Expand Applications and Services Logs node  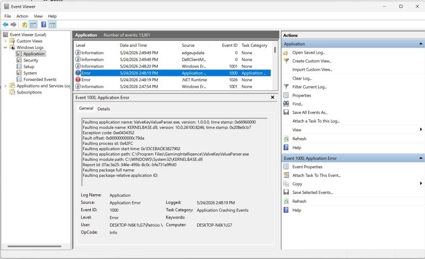5,86
